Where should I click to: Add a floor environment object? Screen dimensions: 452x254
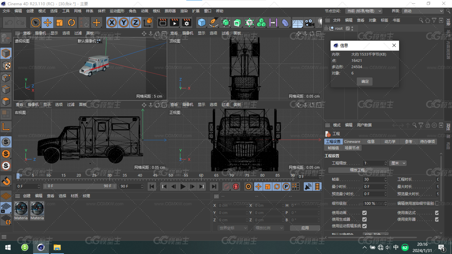coord(297,22)
